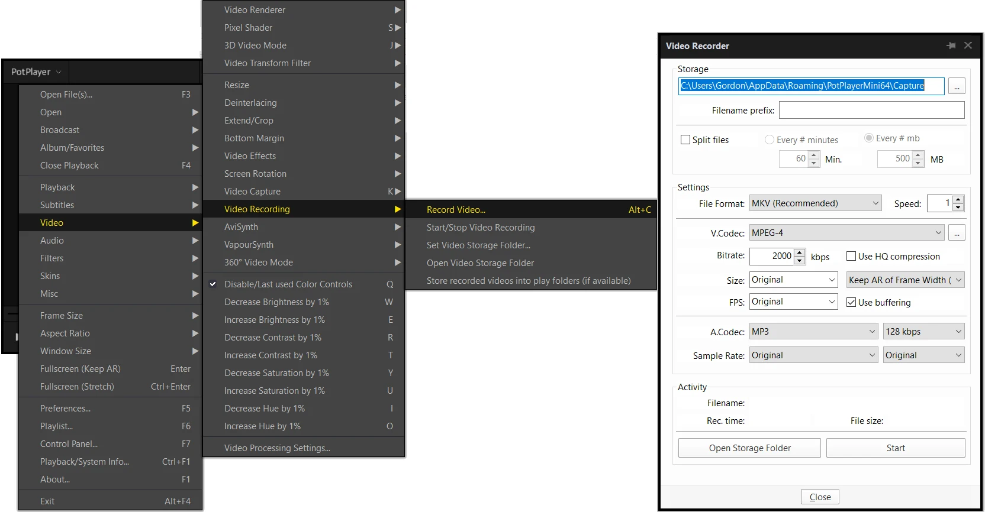Tick the Disable/Last used Color Controls checkmark

213,284
